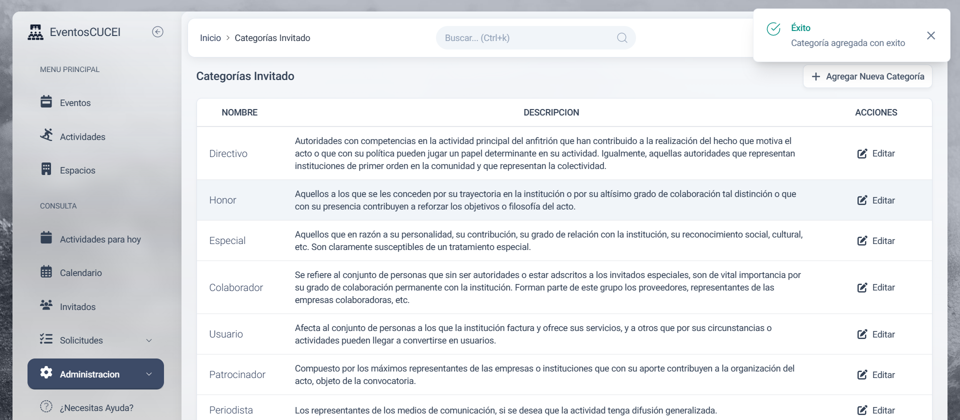Viewport: 960px width, 420px height.
Task: Click 'Categoría agregada con exito' message
Action: 848,43
